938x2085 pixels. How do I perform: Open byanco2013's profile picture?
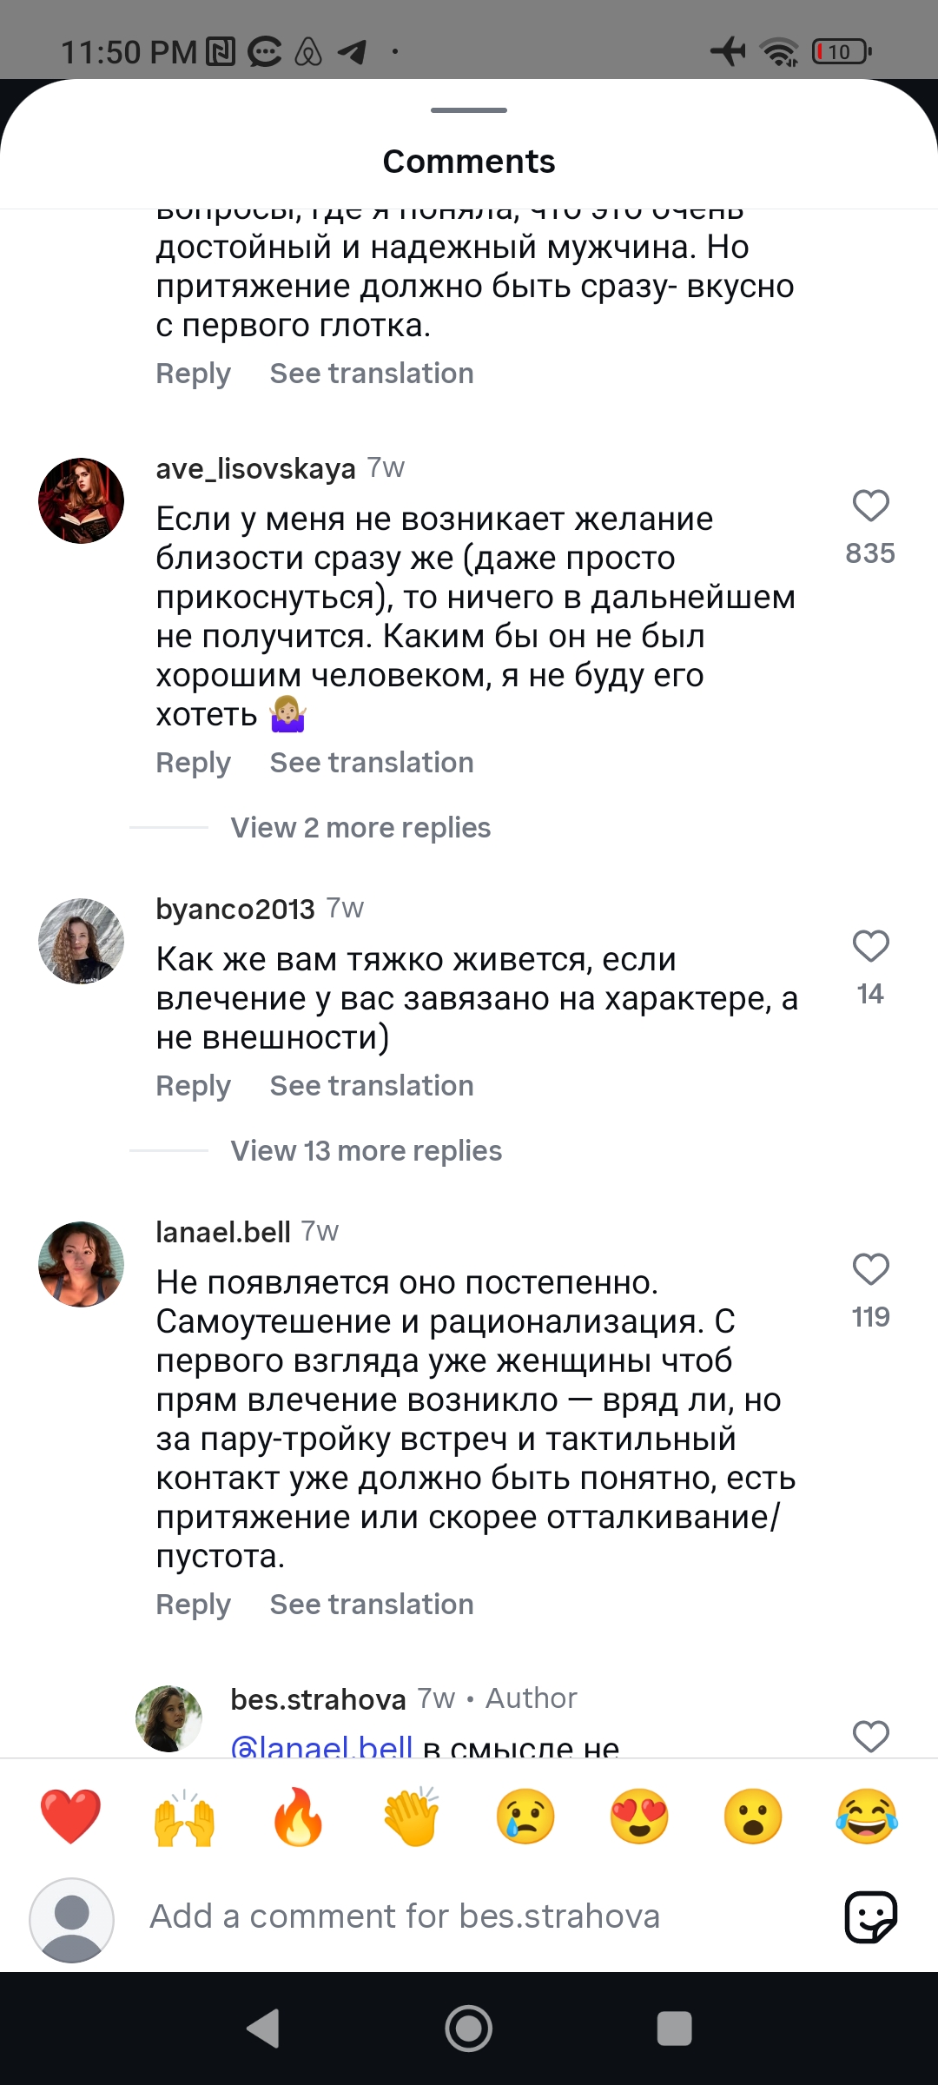(x=81, y=941)
